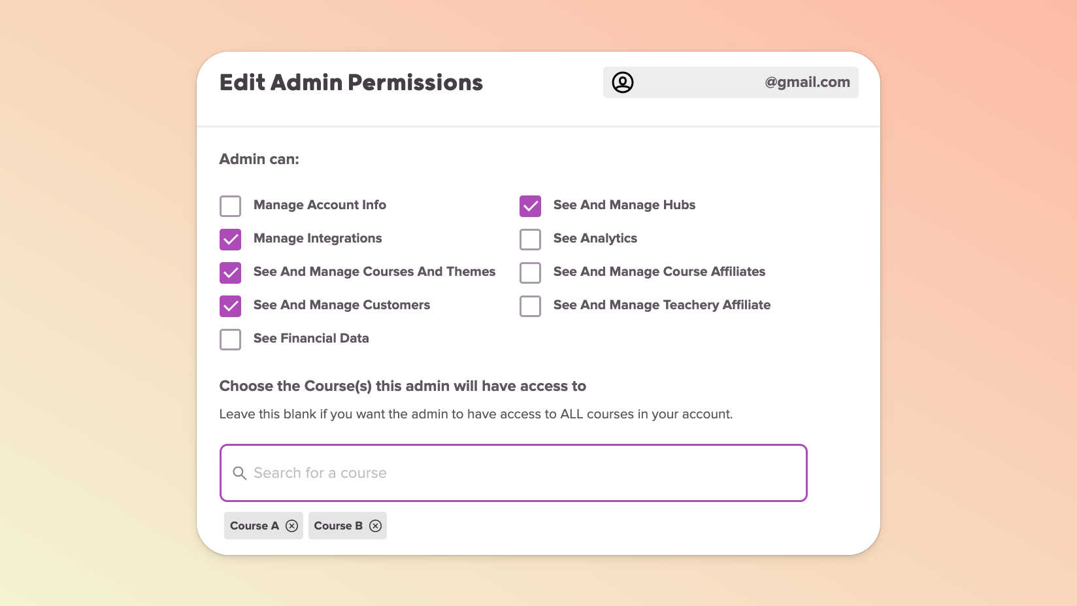The width and height of the screenshot is (1077, 606).
Task: Click the search magnifier icon
Action: coord(240,473)
